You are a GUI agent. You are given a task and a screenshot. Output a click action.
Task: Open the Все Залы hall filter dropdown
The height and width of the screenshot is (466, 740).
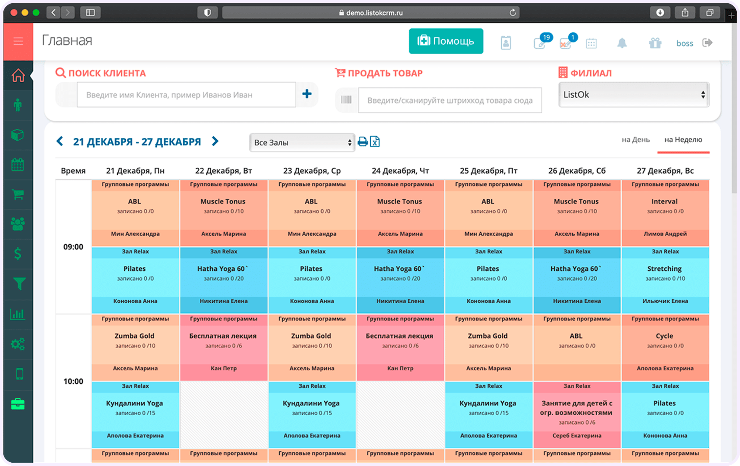[x=302, y=143]
